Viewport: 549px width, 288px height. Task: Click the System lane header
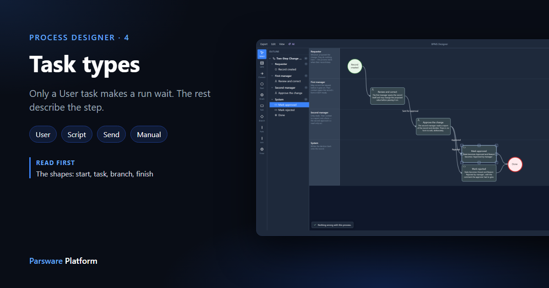coord(324,163)
